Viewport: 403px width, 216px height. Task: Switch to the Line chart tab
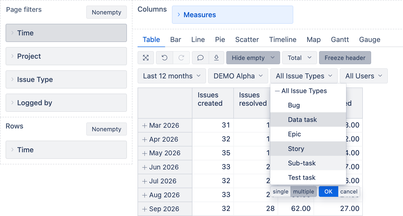click(198, 39)
